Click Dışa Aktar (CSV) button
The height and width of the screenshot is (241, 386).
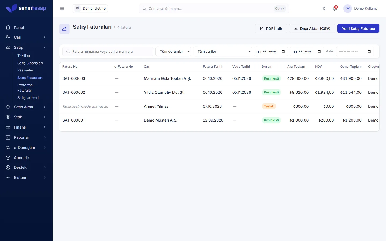click(312, 28)
